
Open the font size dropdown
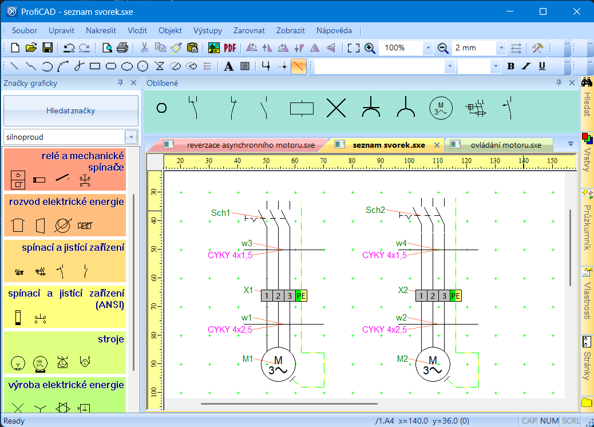tap(496, 66)
